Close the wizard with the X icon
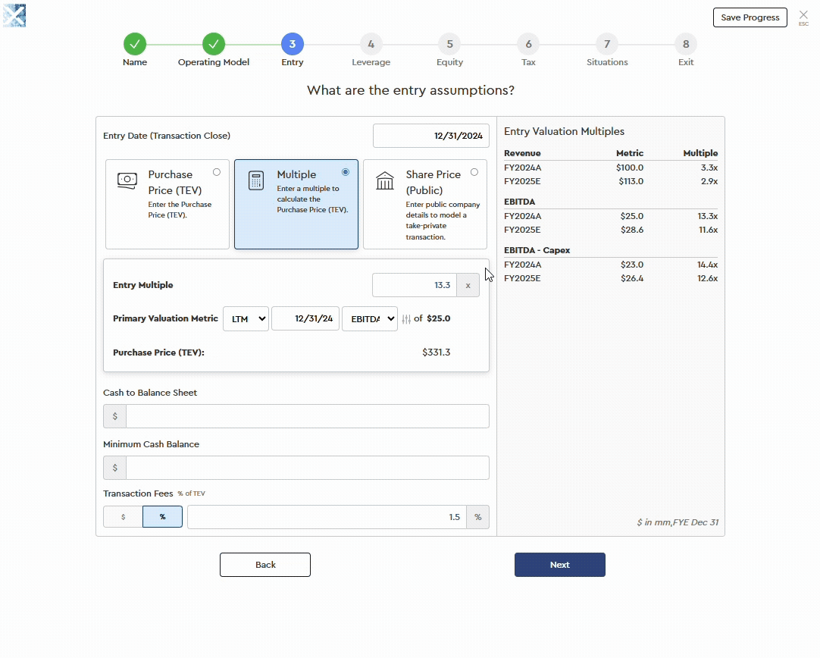 click(803, 15)
